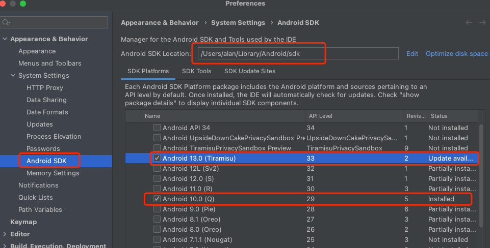Click the green maximize window button
The image size is (490, 248).
pyautogui.click(x=23, y=4)
